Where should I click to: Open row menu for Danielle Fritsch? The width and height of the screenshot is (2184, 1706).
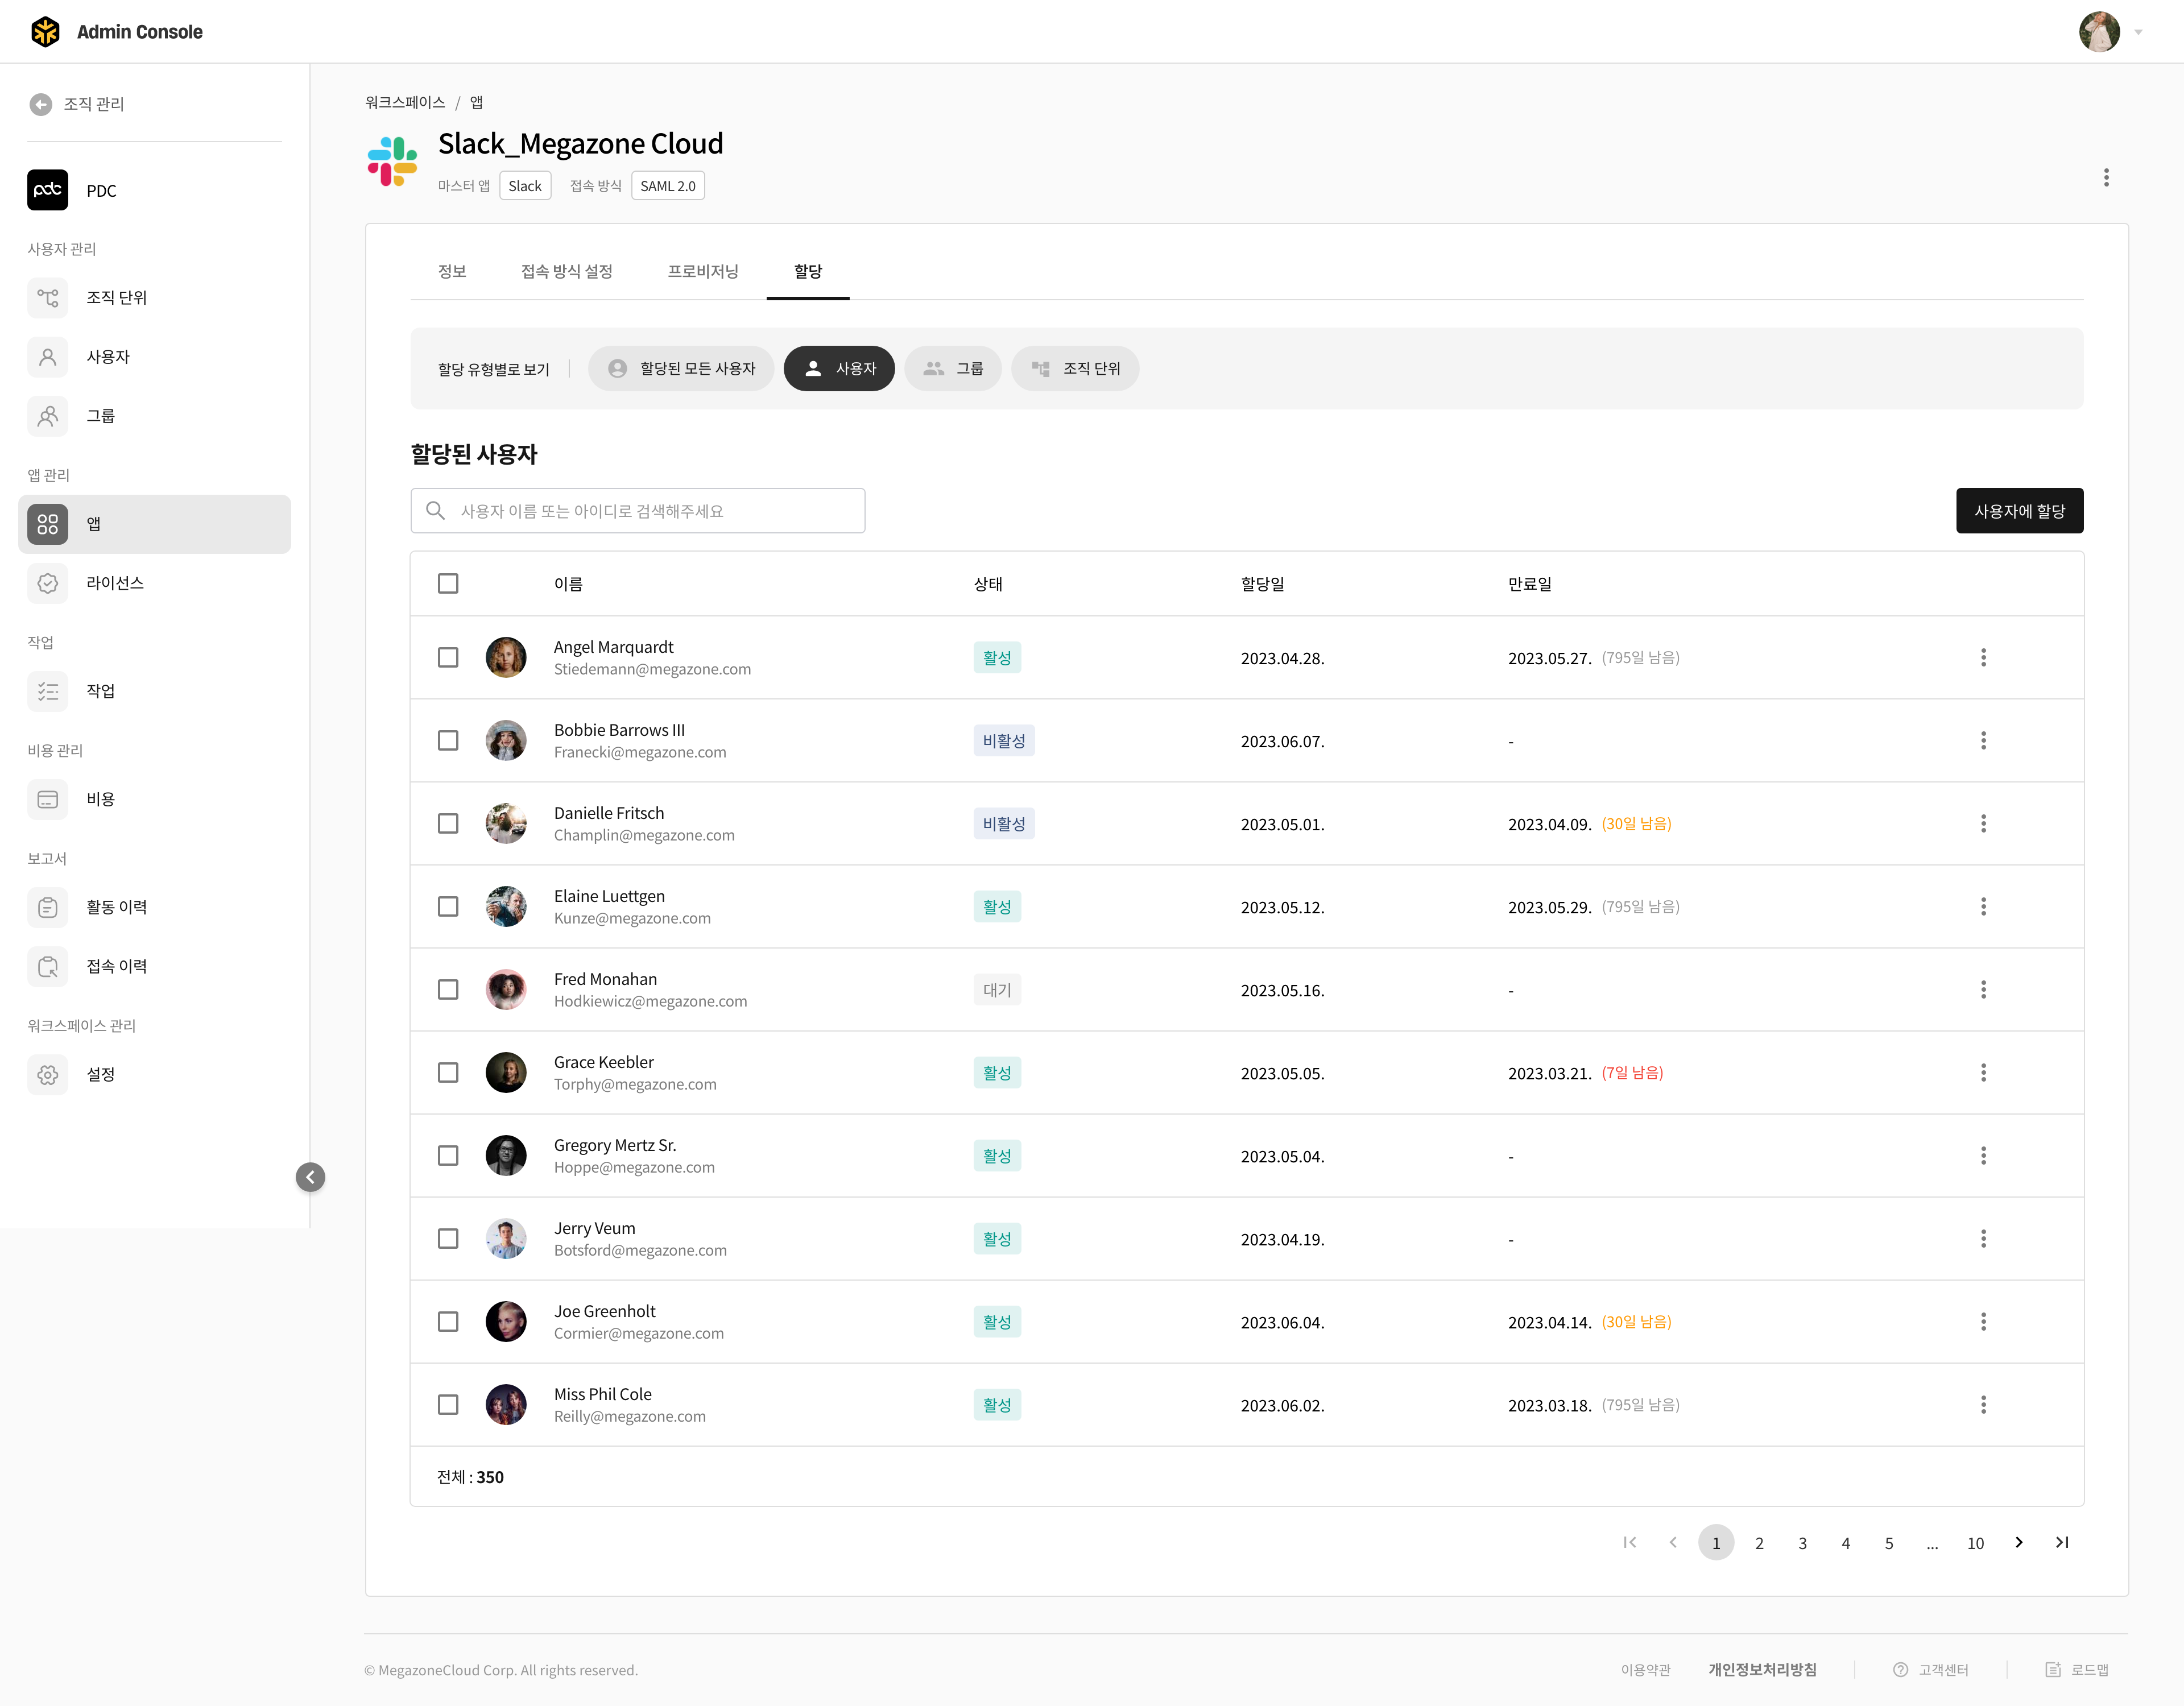[1983, 824]
